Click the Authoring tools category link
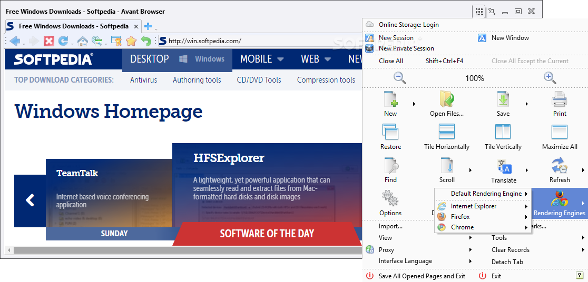 tap(197, 80)
